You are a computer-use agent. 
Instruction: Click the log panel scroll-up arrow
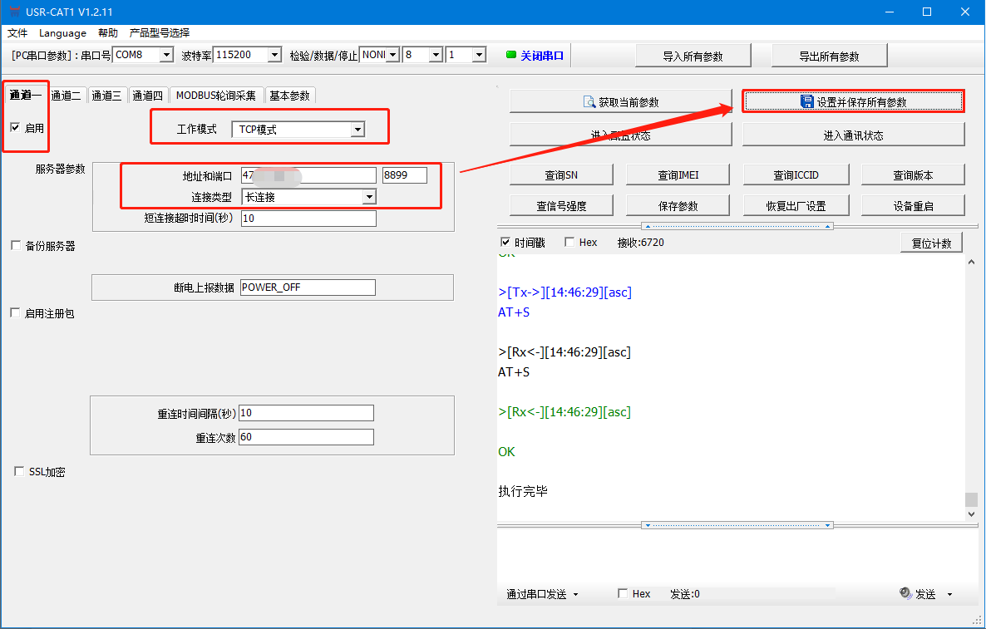click(971, 263)
